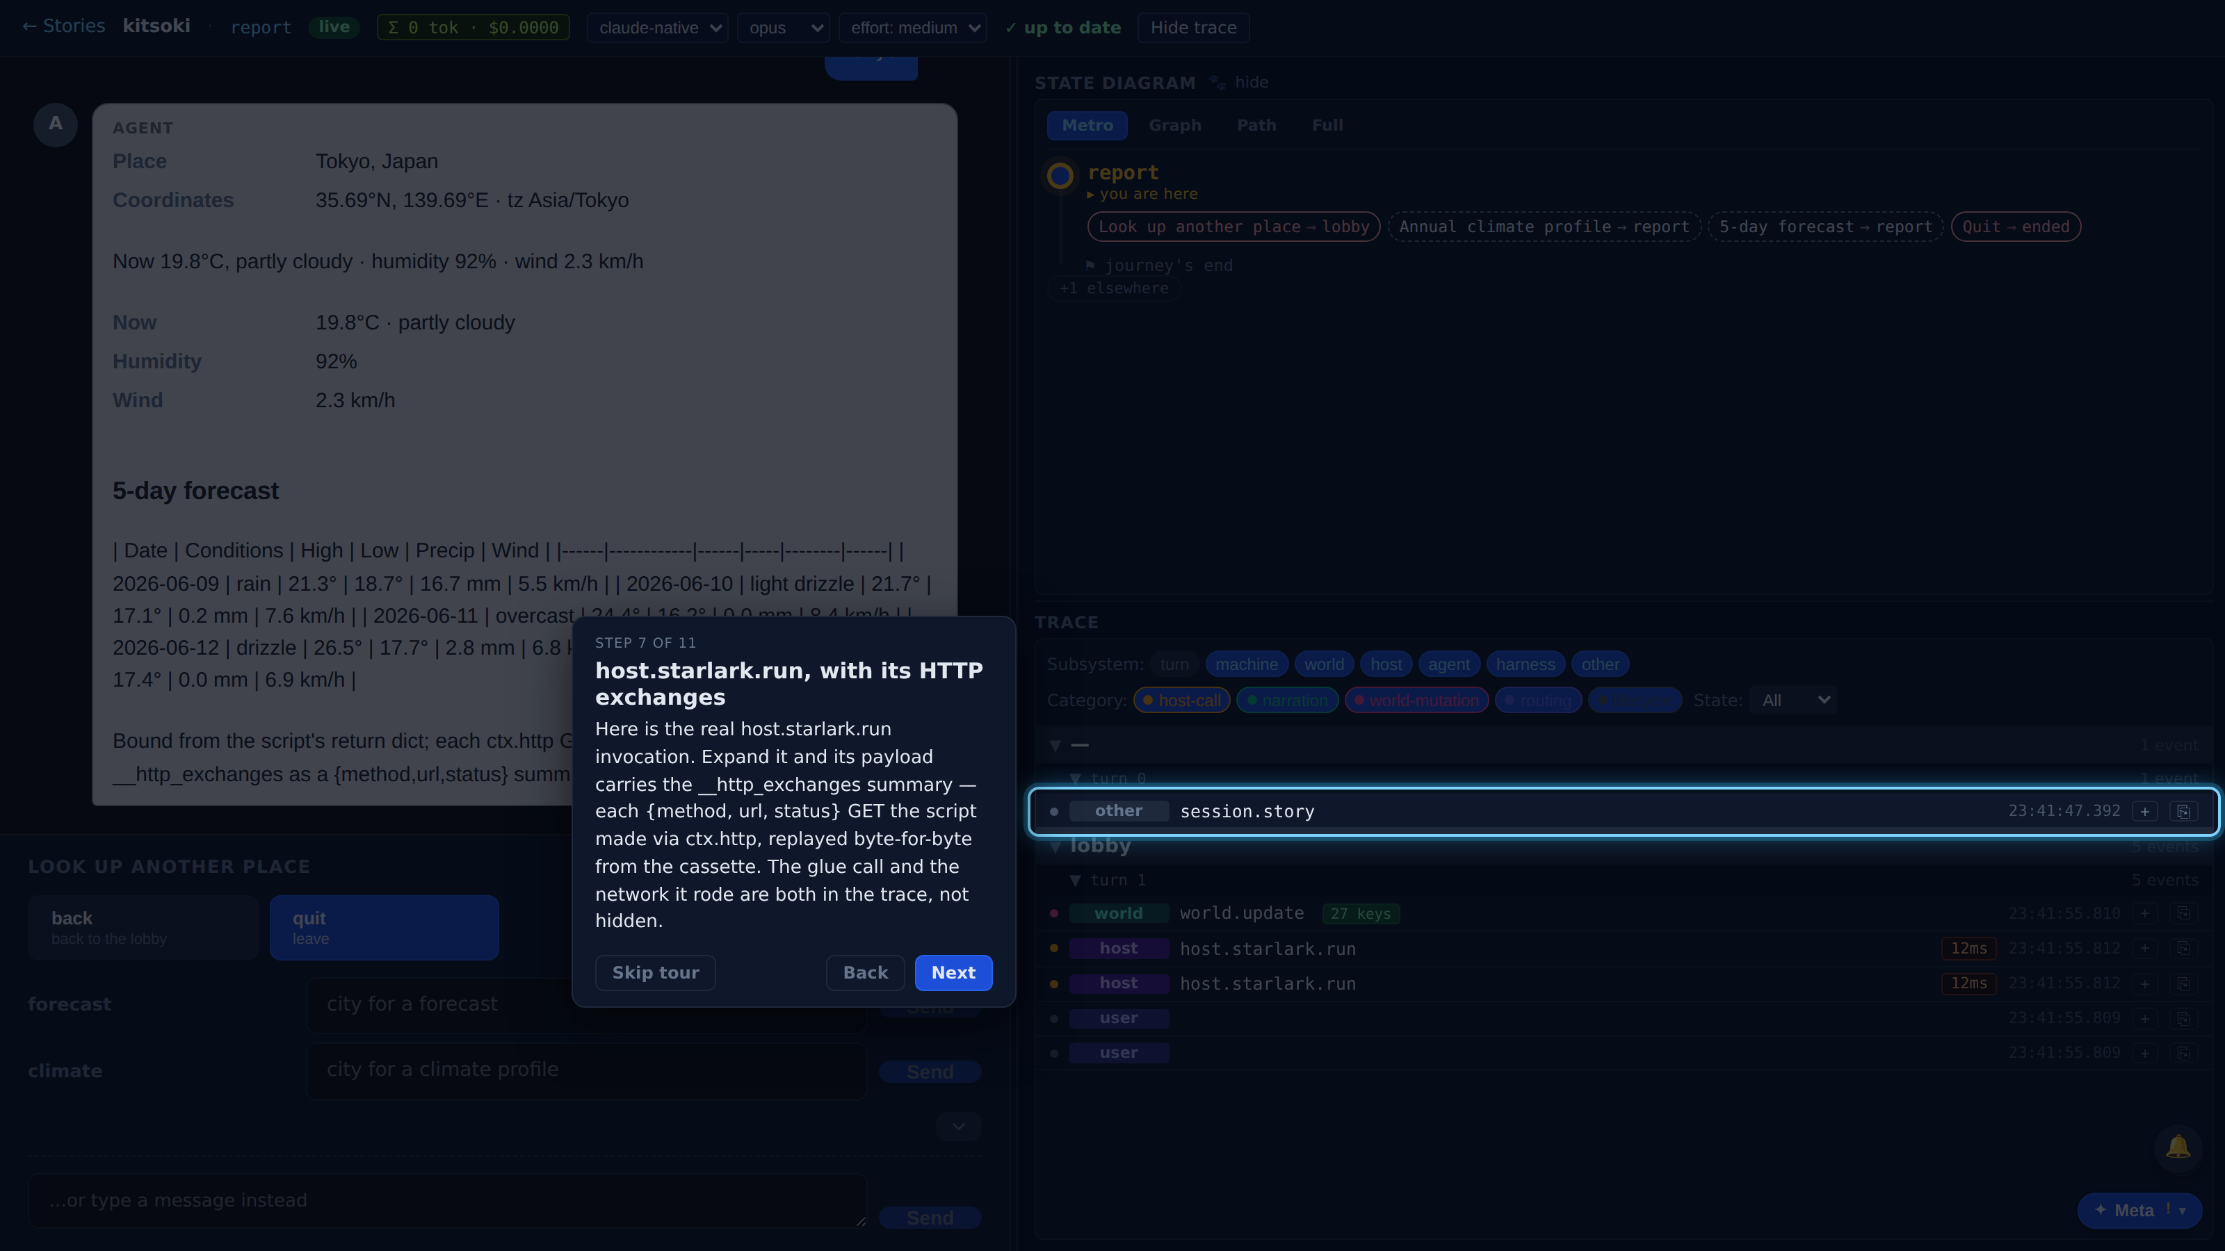This screenshot has height=1251, width=2225.
Task: Click the agent avatar A icon
Action: point(56,124)
